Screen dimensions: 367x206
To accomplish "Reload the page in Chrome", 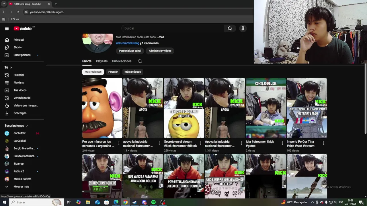I will click(18, 12).
